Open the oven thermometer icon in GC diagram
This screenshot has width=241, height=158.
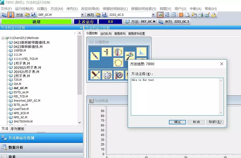tap(118, 52)
